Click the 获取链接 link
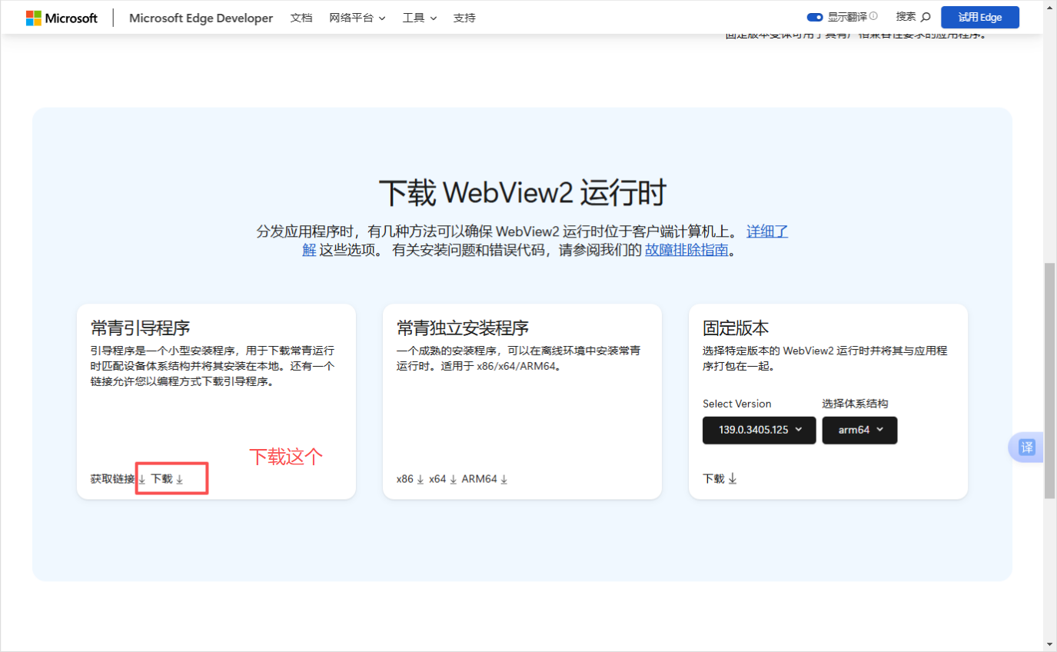 point(112,479)
